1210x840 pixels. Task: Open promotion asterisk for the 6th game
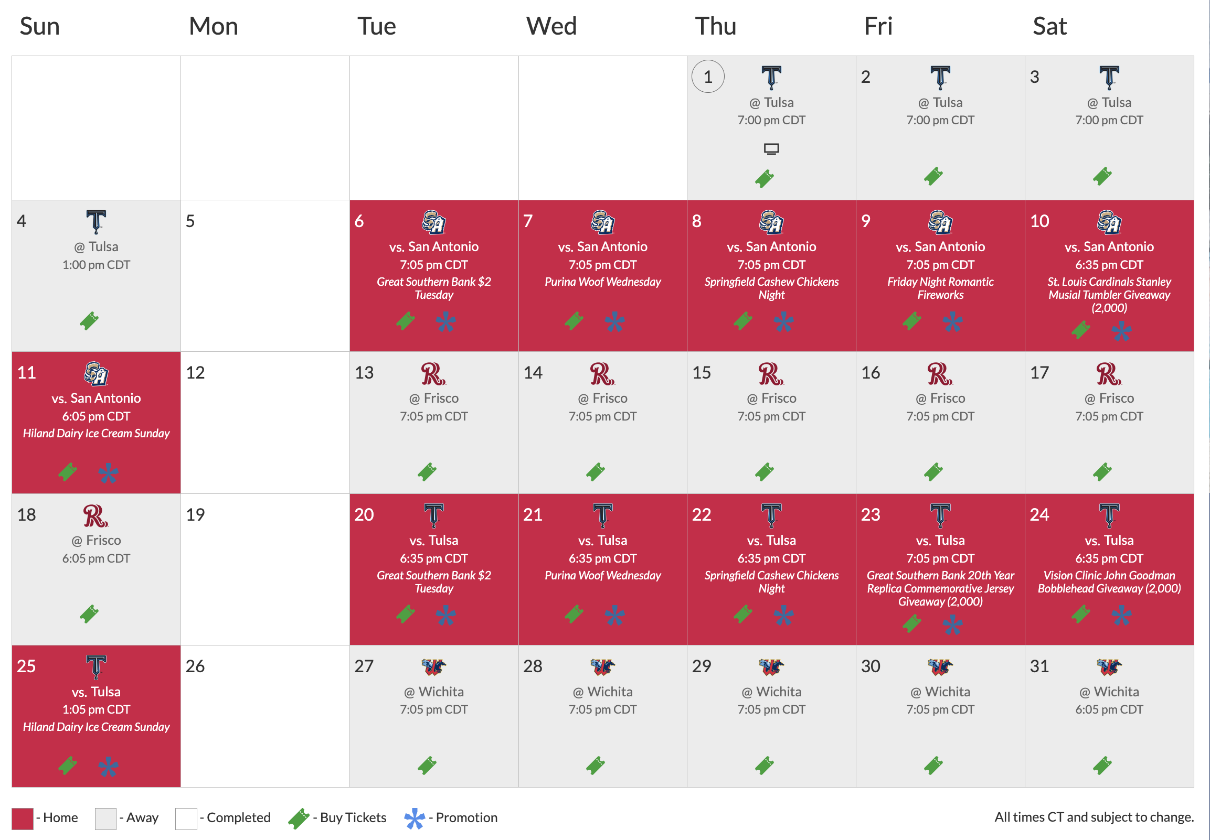[445, 321]
